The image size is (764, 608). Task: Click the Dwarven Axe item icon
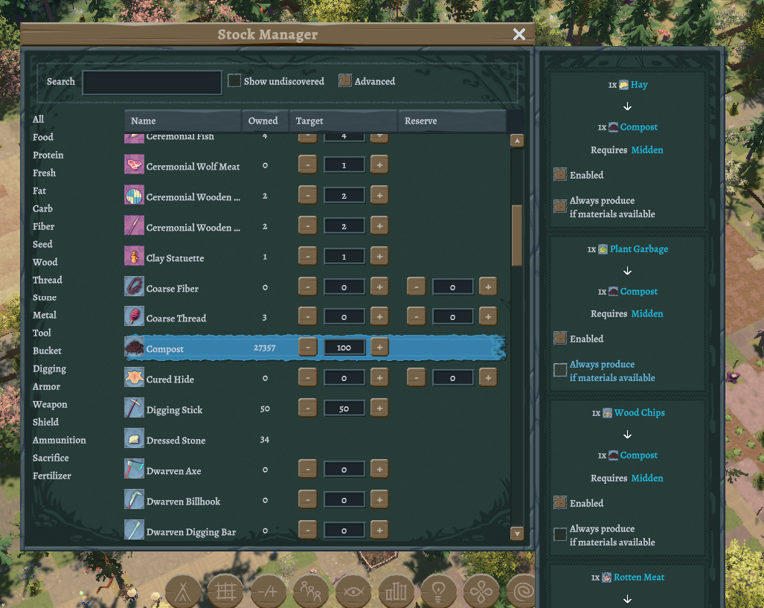coord(134,469)
